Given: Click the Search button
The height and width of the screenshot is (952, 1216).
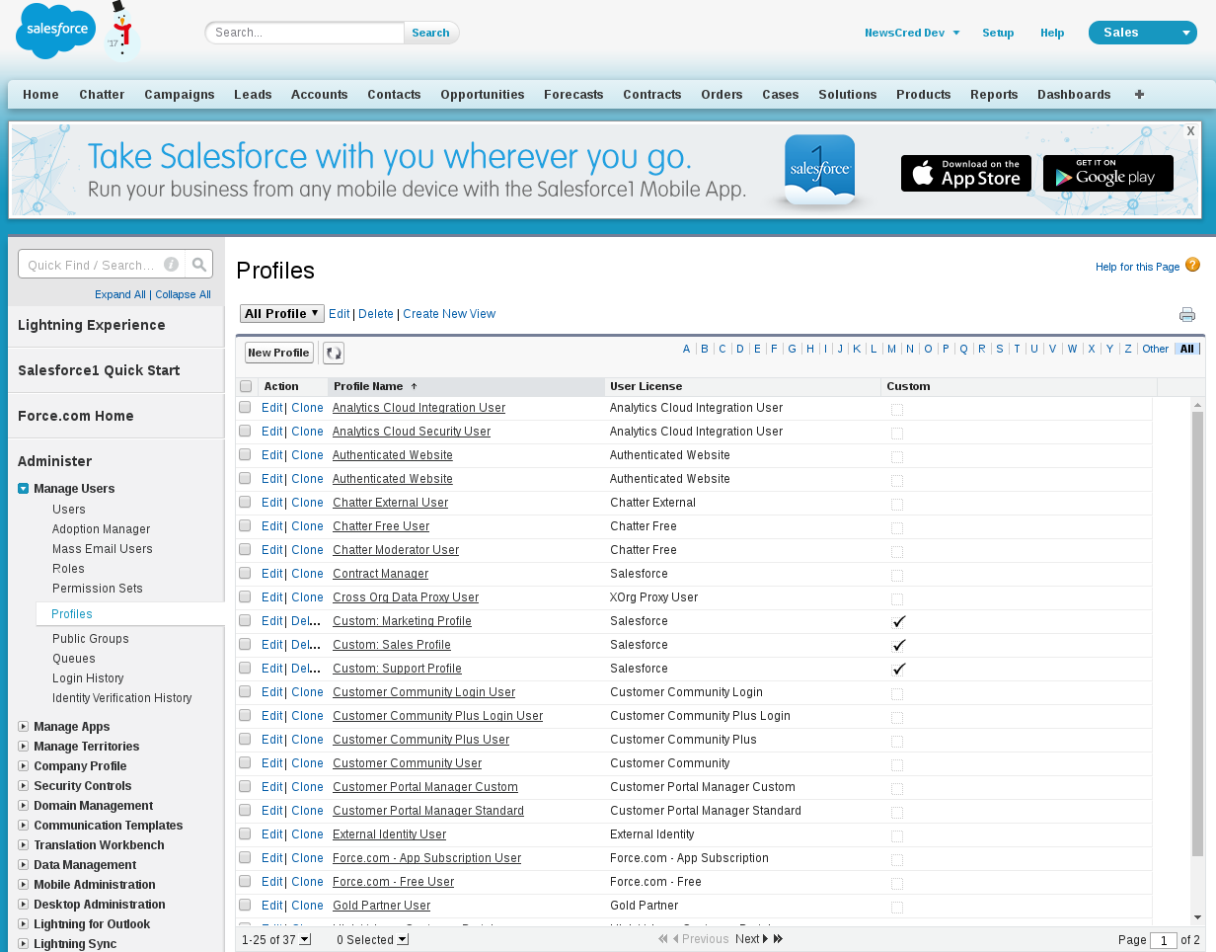Looking at the screenshot, I should 430,33.
